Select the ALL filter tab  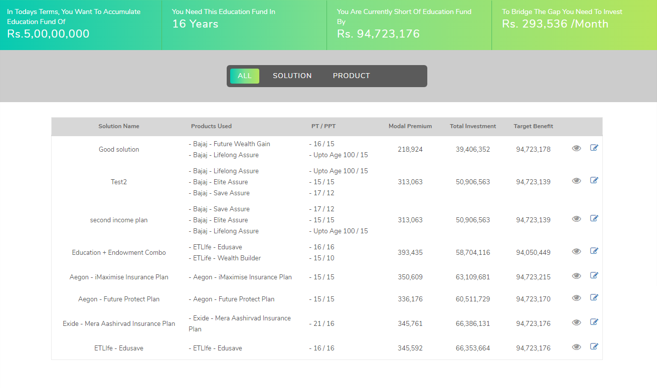pos(245,76)
